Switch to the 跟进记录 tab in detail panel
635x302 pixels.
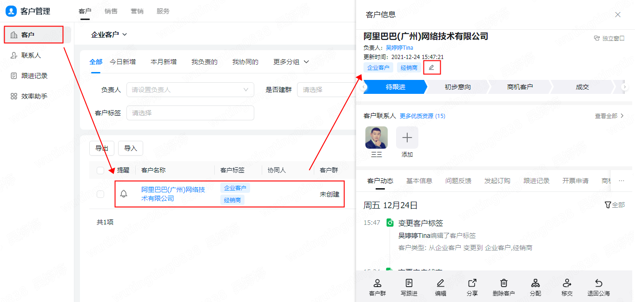(536, 181)
